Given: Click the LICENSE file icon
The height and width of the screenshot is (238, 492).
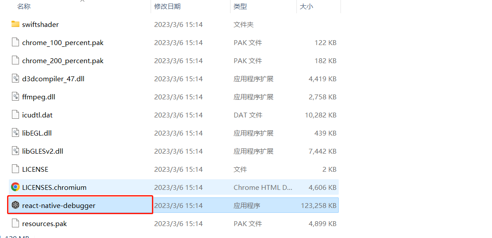Looking at the screenshot, I should pyautogui.click(x=15, y=169).
